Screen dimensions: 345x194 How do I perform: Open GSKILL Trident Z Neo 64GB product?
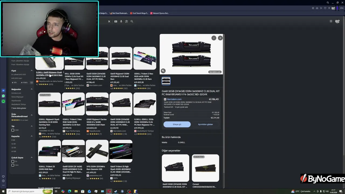pos(145,68)
